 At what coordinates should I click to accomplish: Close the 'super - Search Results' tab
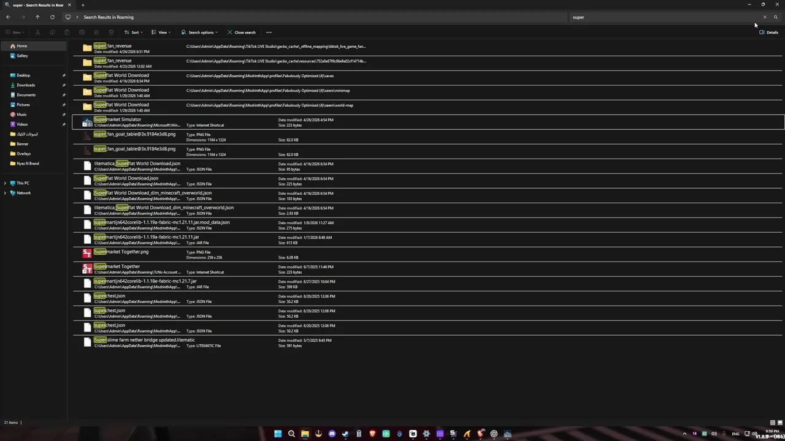69,5
